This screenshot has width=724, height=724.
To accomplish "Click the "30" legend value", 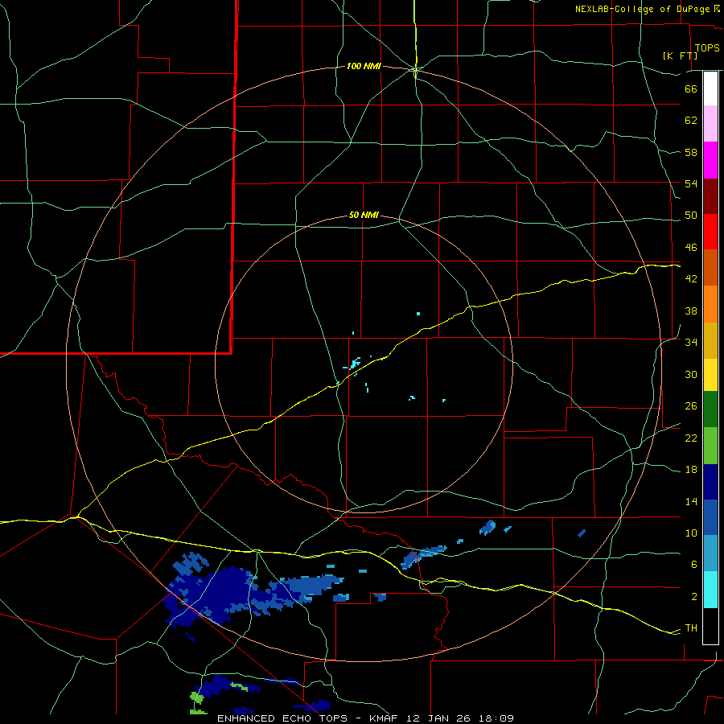I will point(691,374).
